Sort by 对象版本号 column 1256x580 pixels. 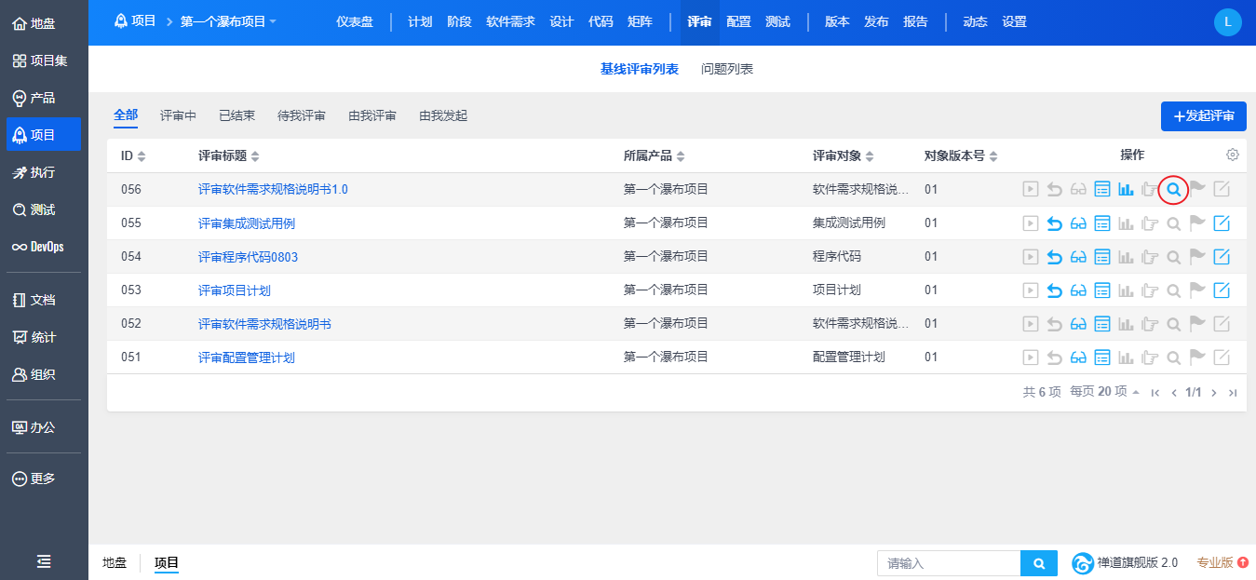pos(961,155)
